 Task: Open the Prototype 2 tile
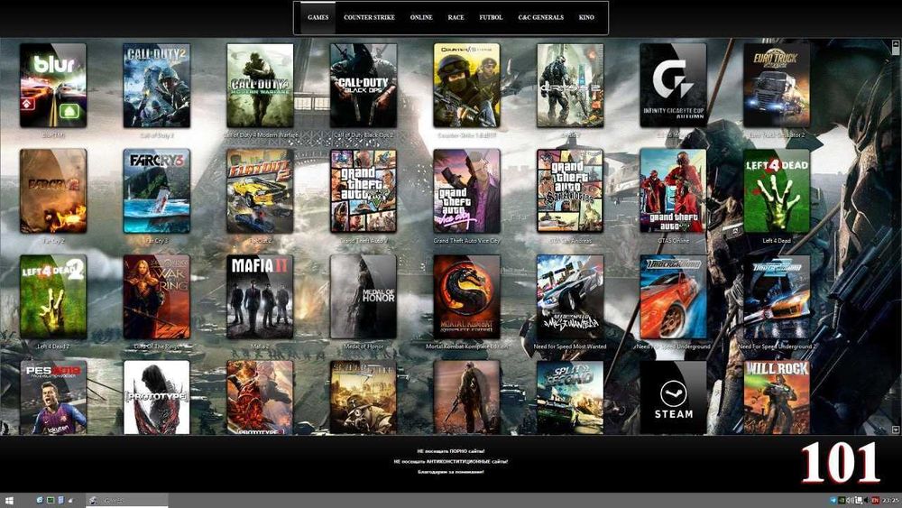tap(260, 398)
